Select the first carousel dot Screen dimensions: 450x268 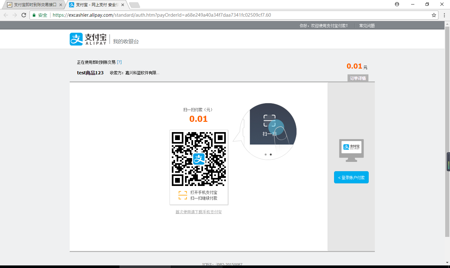pyautogui.click(x=266, y=155)
